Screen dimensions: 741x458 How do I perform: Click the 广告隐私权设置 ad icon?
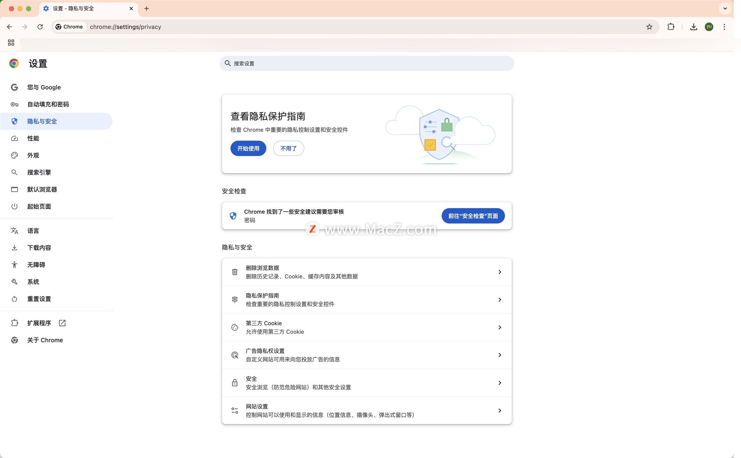235,355
